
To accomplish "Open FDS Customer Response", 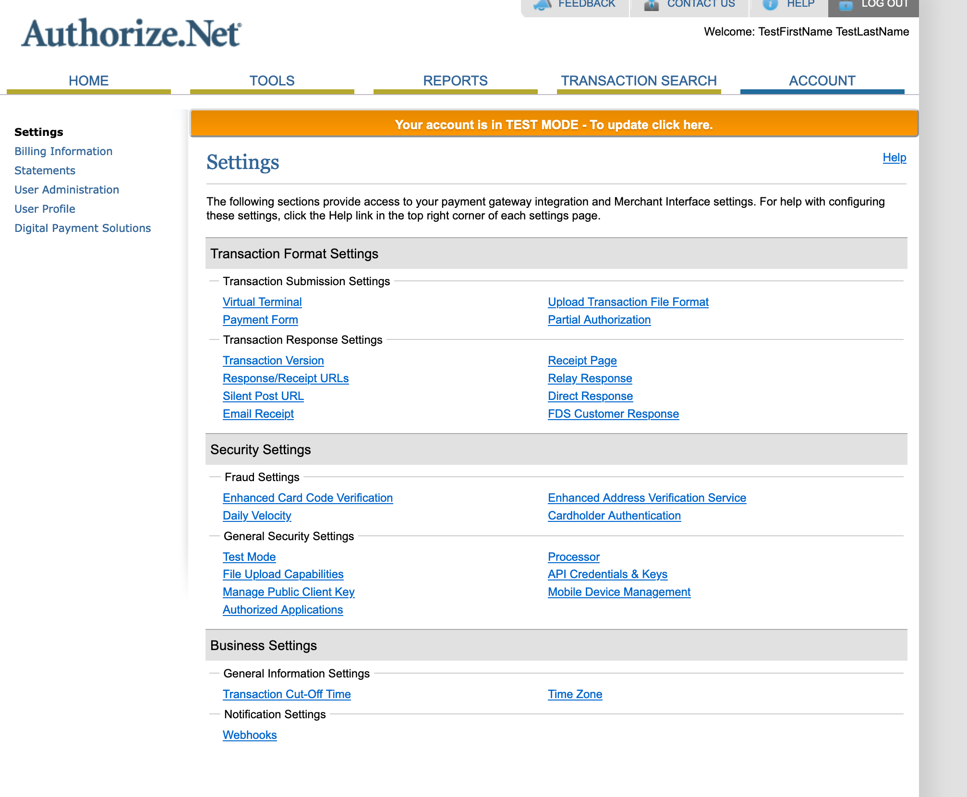I will click(614, 414).
